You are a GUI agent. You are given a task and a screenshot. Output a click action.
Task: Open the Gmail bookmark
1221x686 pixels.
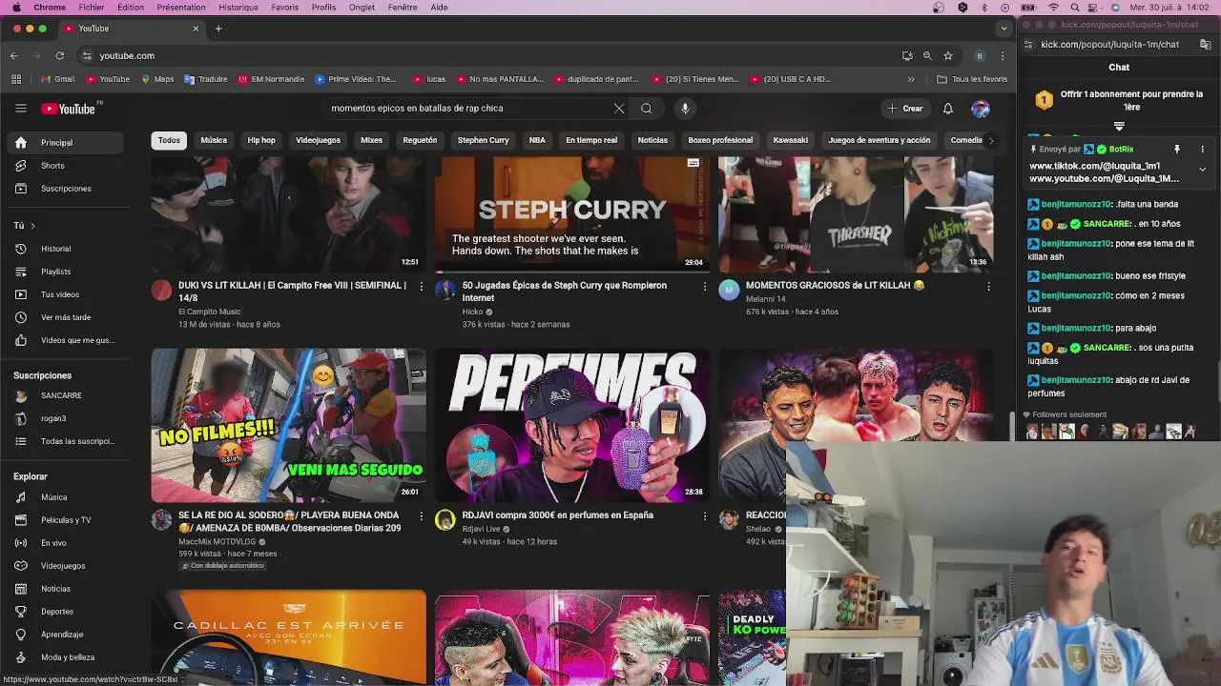(58, 79)
